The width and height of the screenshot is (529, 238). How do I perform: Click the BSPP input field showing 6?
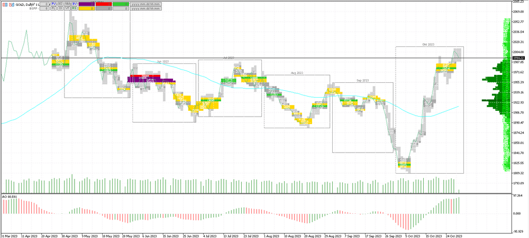pyautogui.click(x=44, y=8)
